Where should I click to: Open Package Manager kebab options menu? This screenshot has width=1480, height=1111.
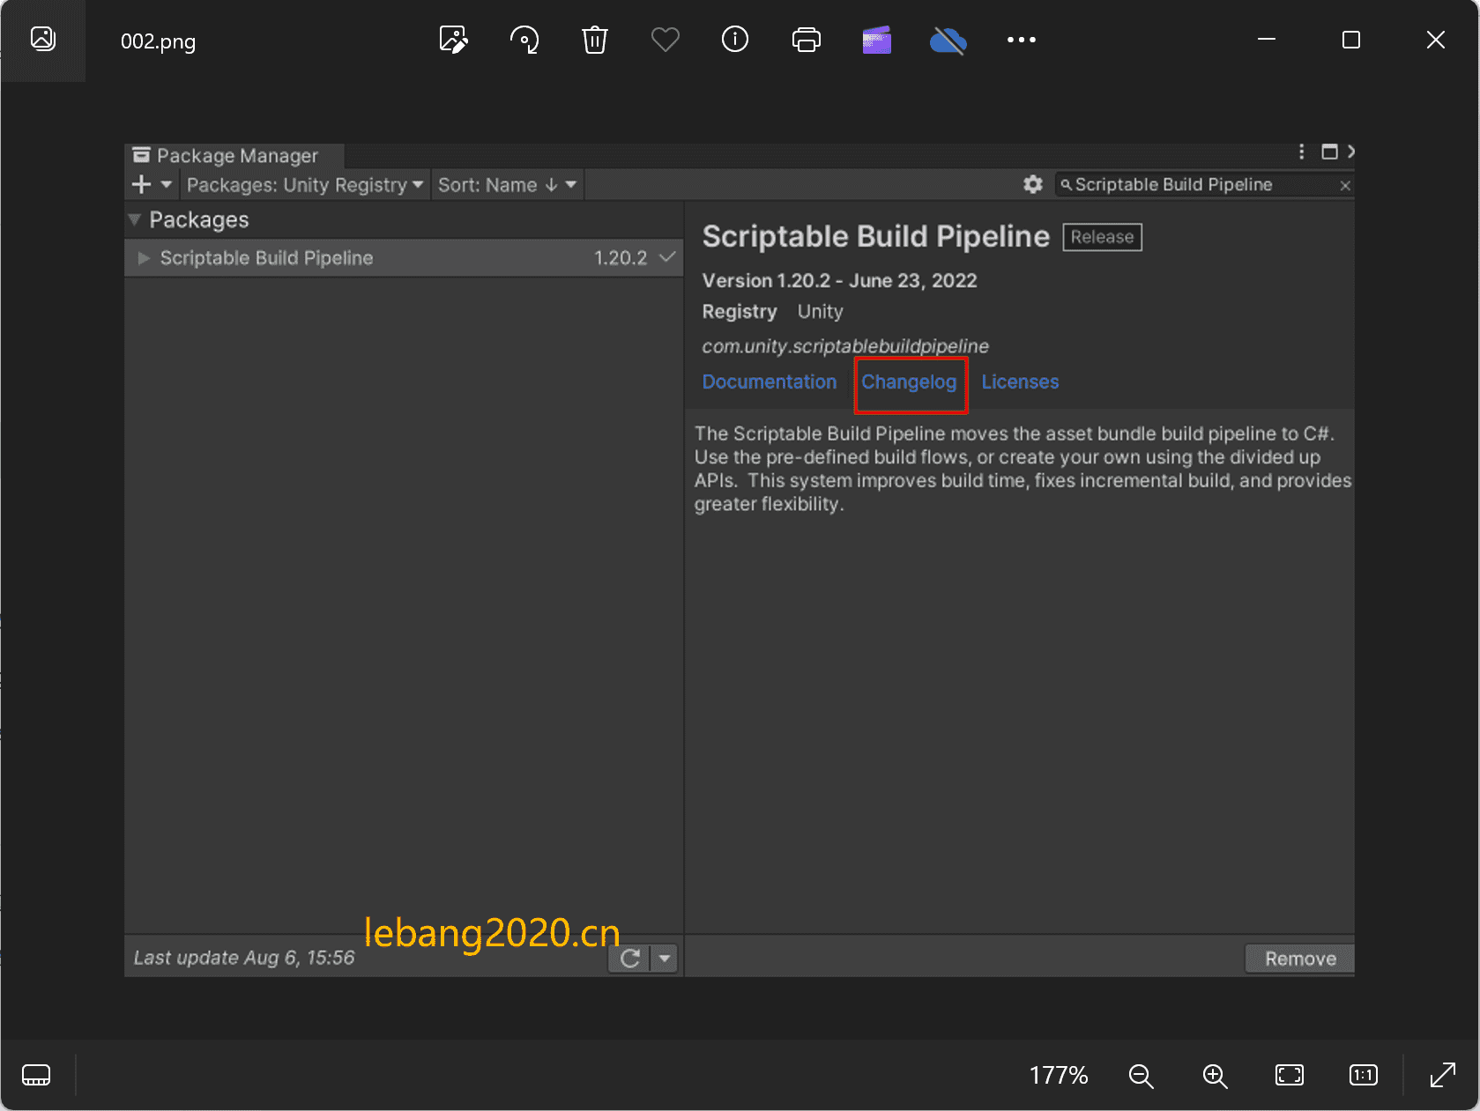pos(1301,152)
